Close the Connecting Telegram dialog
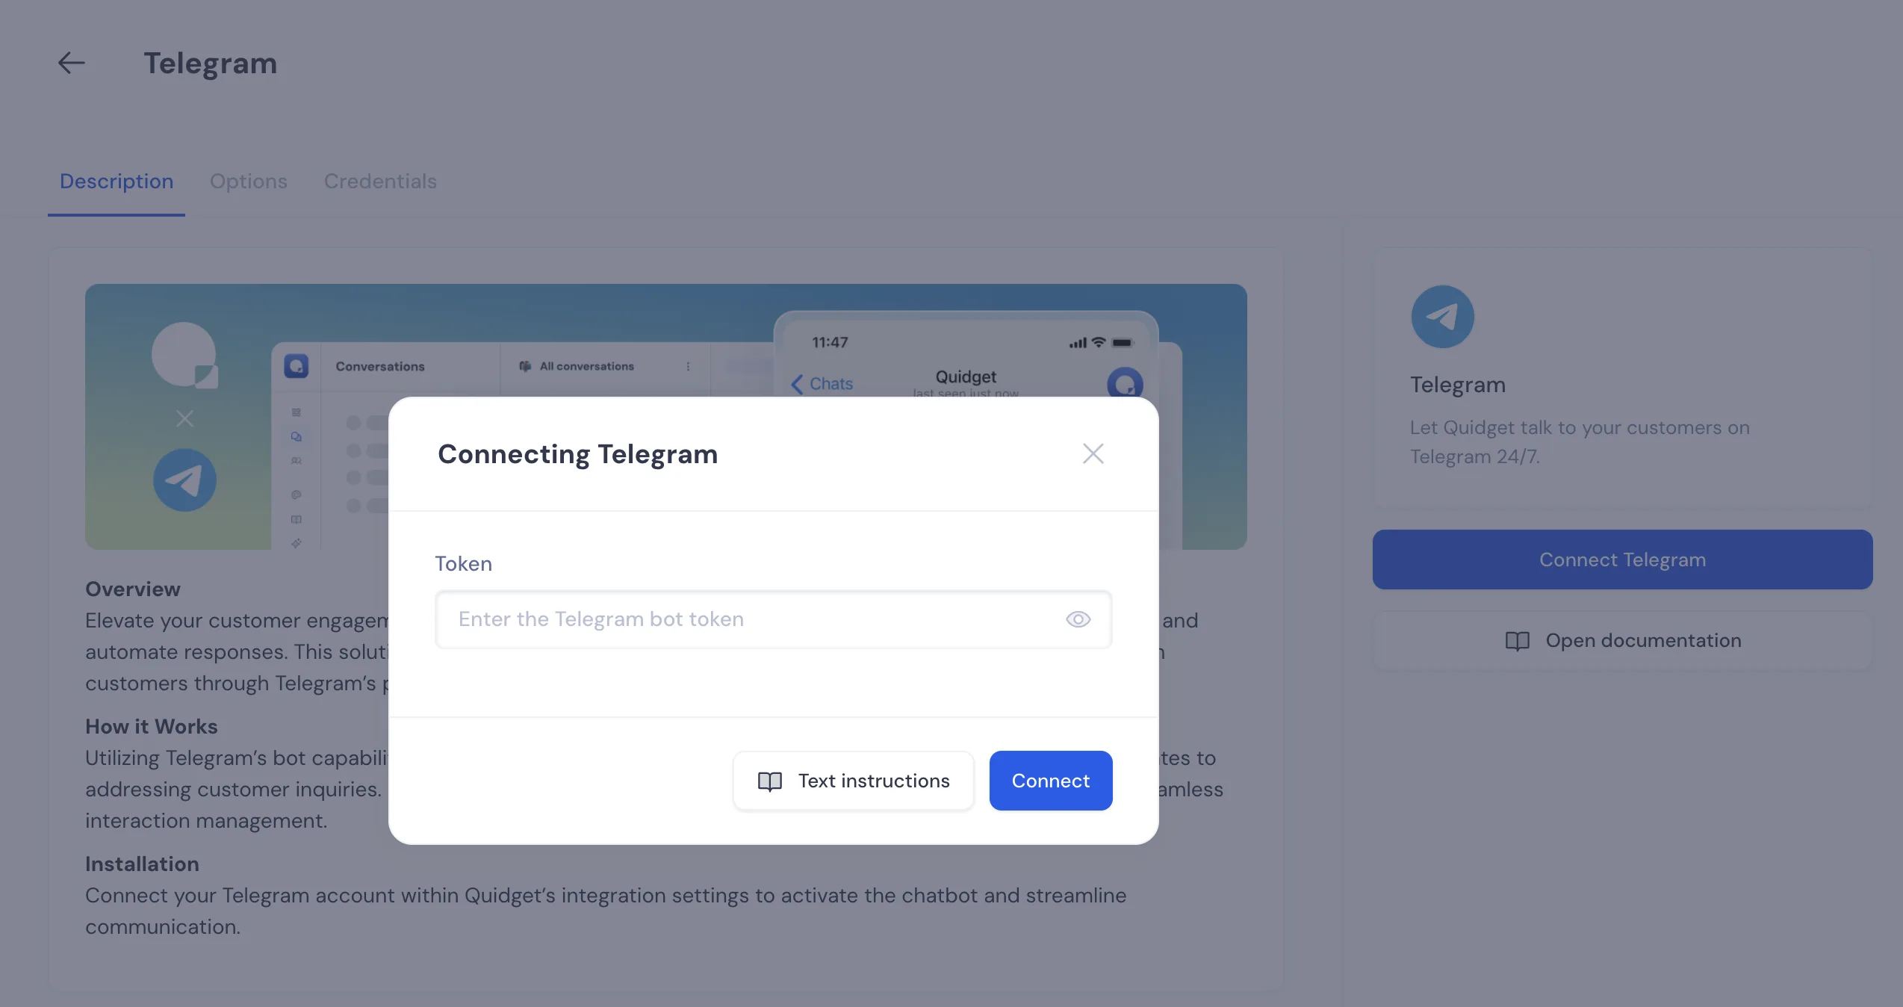Image resolution: width=1903 pixels, height=1007 pixels. (x=1093, y=453)
